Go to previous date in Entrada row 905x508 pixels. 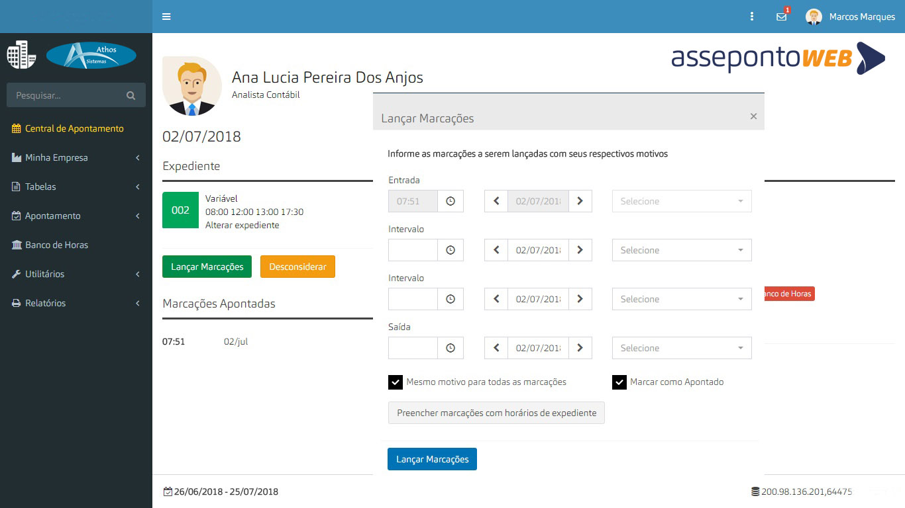click(x=496, y=201)
